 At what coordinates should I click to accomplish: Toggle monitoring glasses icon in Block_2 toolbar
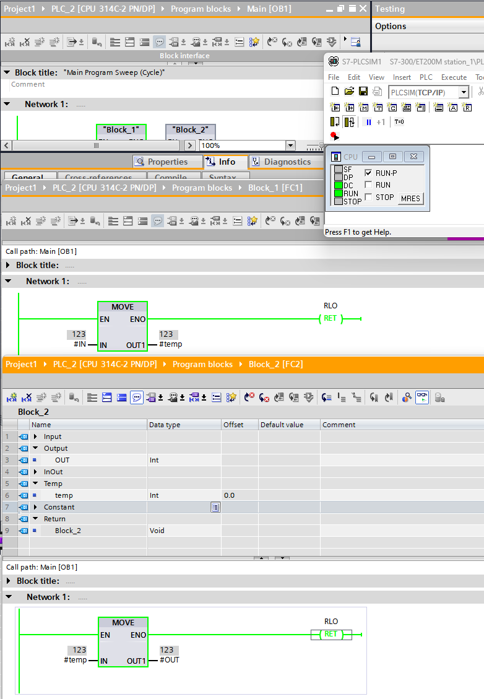coord(422,397)
